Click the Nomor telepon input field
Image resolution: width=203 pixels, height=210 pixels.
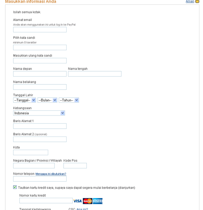coord(40,179)
